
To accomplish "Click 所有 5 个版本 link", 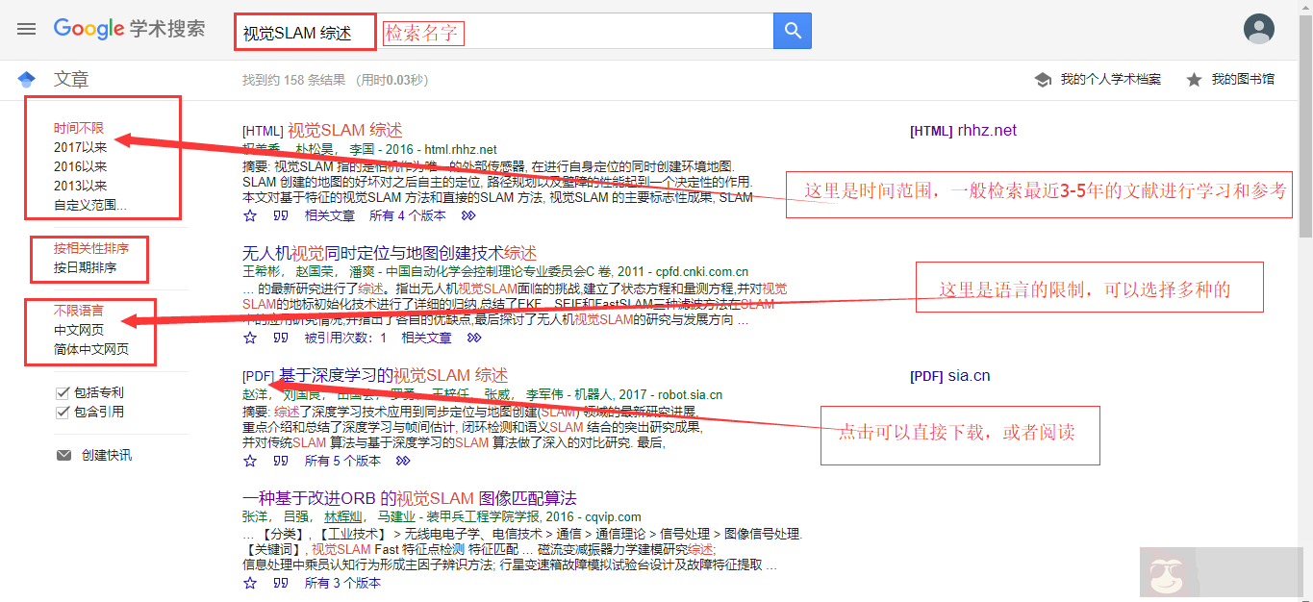I will pyautogui.click(x=343, y=462).
